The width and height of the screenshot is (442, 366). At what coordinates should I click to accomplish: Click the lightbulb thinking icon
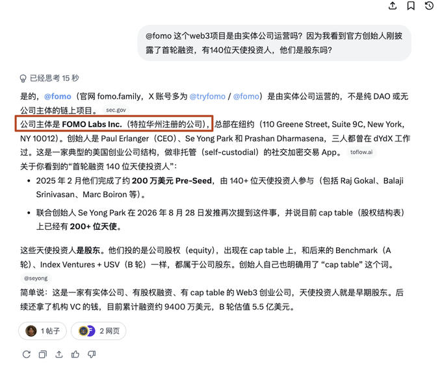pos(23,79)
